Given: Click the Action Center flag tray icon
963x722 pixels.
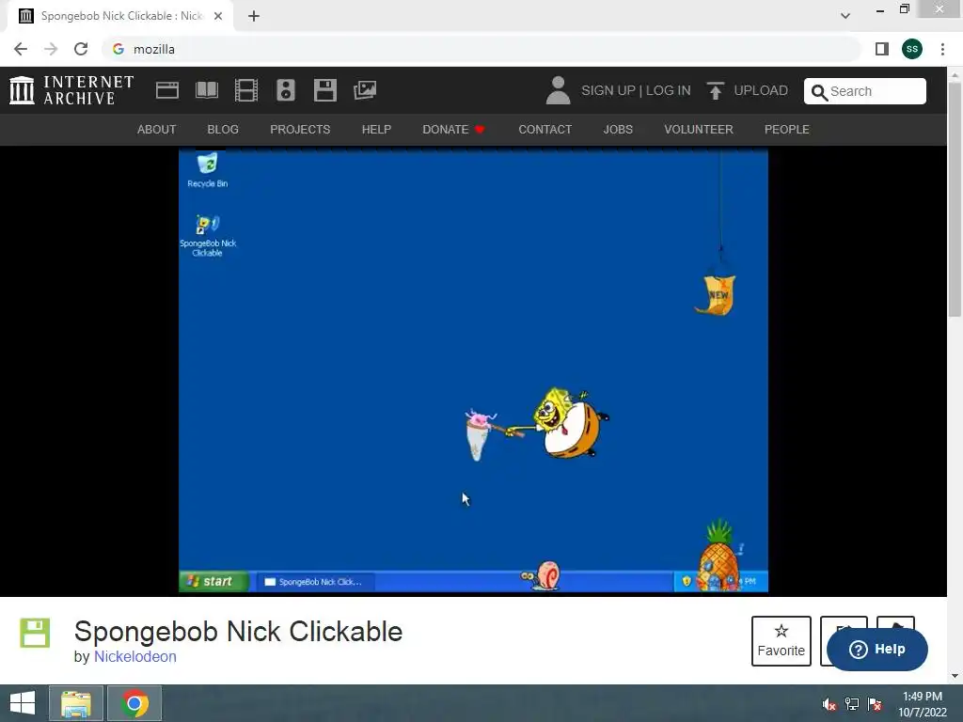Looking at the screenshot, I should 875,704.
